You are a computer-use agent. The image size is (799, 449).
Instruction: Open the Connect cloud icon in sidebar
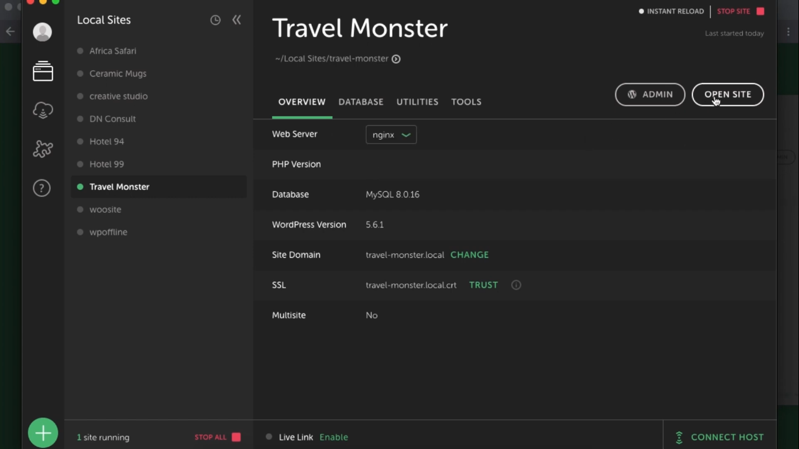tap(43, 110)
